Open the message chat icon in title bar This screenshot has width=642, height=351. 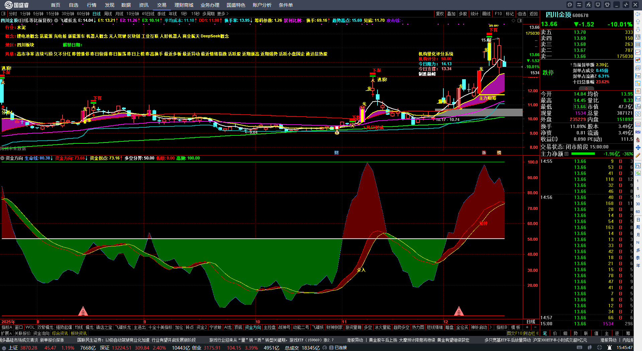click(570, 5)
